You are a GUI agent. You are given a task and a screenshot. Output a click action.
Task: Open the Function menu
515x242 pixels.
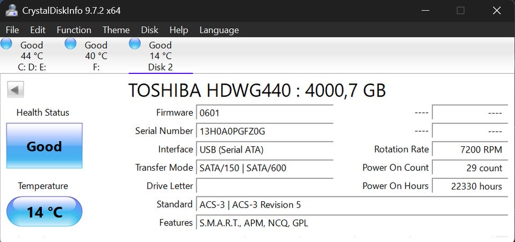[73, 30]
